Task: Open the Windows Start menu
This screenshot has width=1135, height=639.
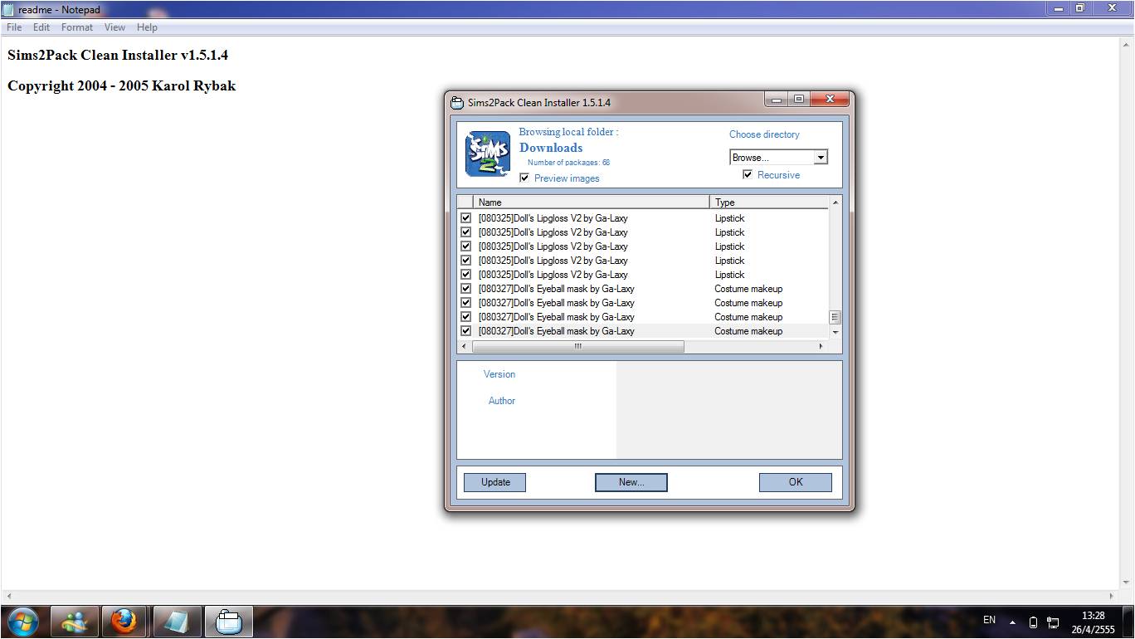Action: pyautogui.click(x=22, y=621)
